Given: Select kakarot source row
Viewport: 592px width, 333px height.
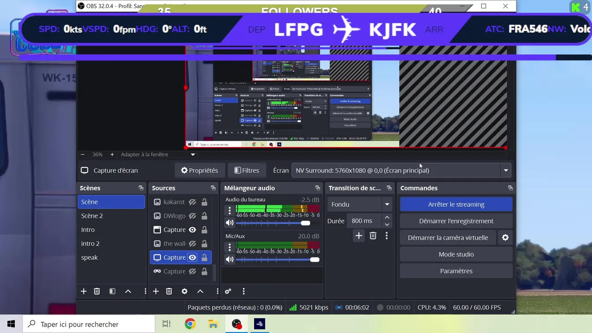Looking at the screenshot, I should coord(181,202).
